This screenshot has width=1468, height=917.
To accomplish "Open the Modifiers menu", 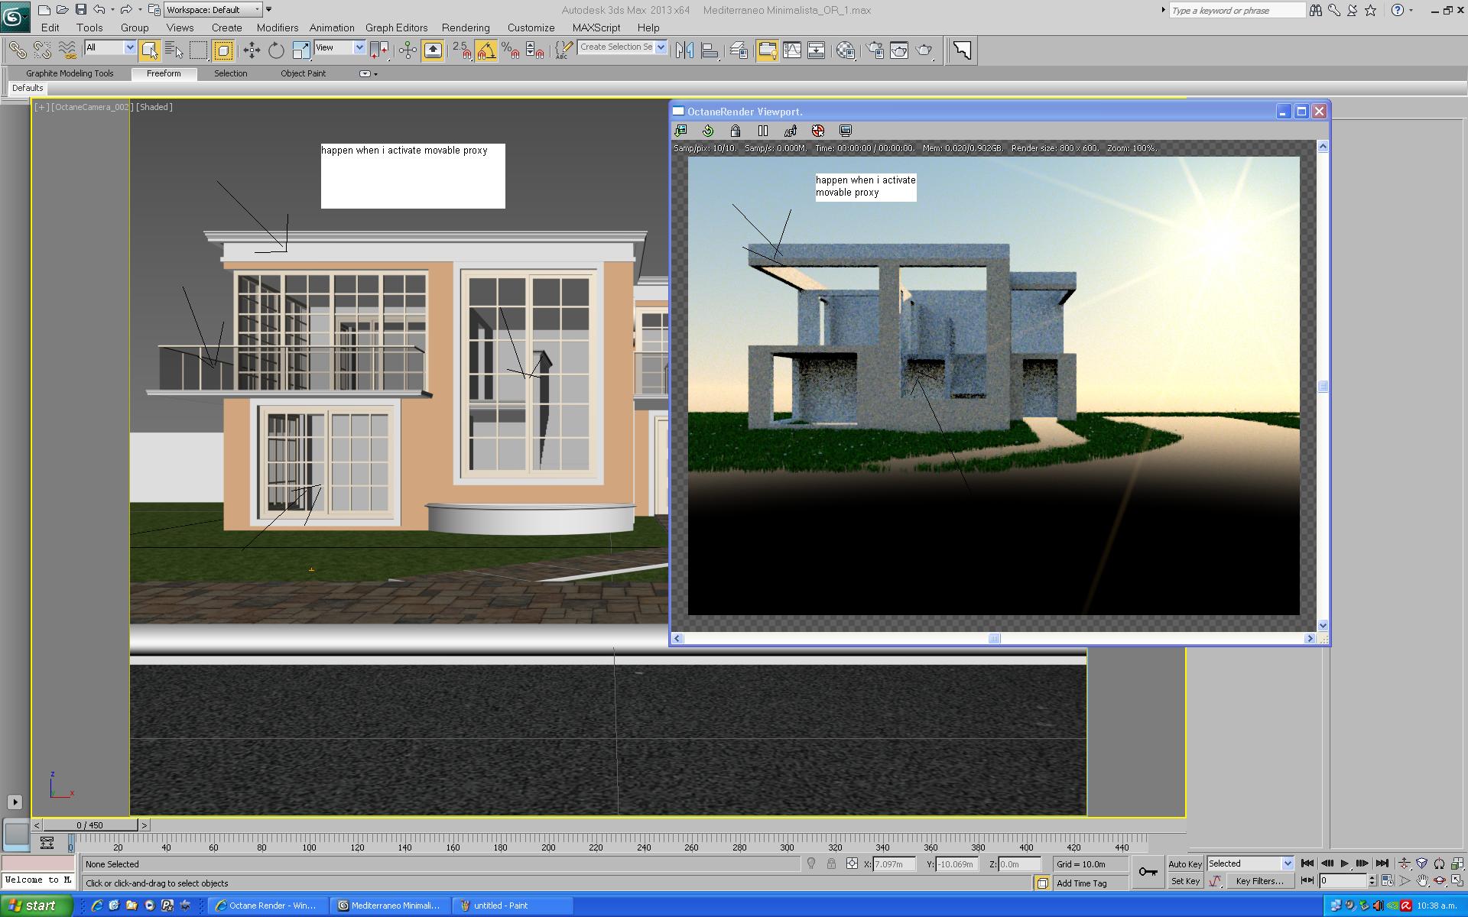I will (x=277, y=28).
